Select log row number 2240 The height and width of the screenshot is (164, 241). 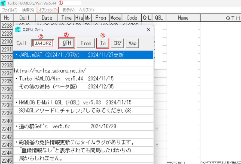(7, 121)
